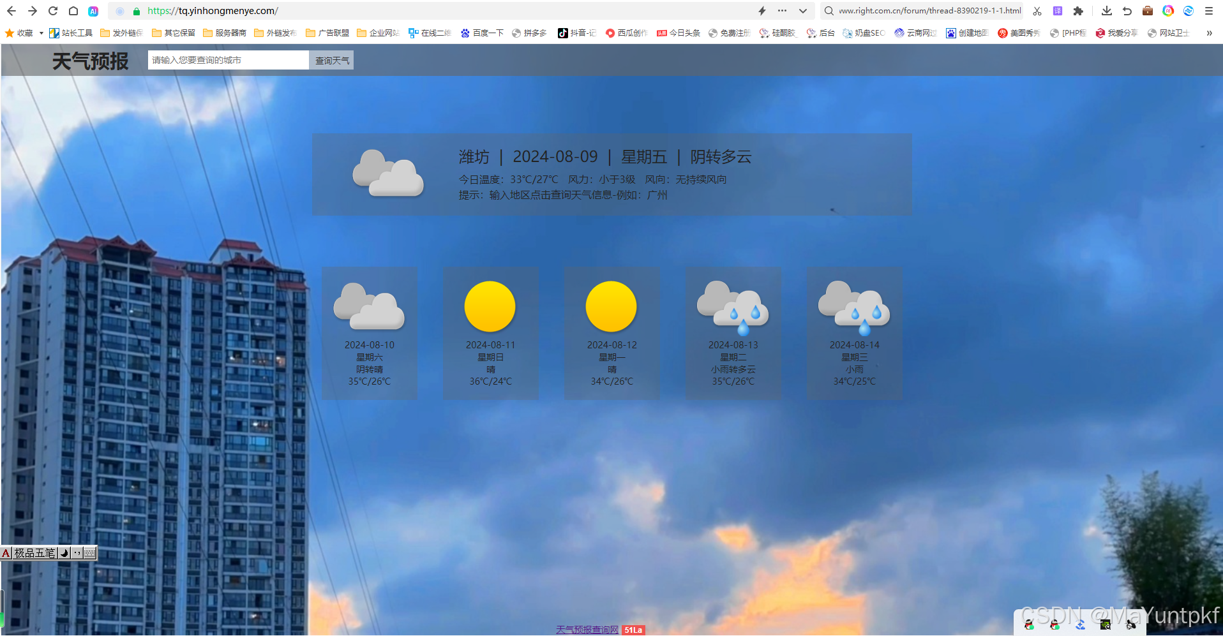
Task: Open the 在线二维 bookmark
Action: (x=430, y=33)
